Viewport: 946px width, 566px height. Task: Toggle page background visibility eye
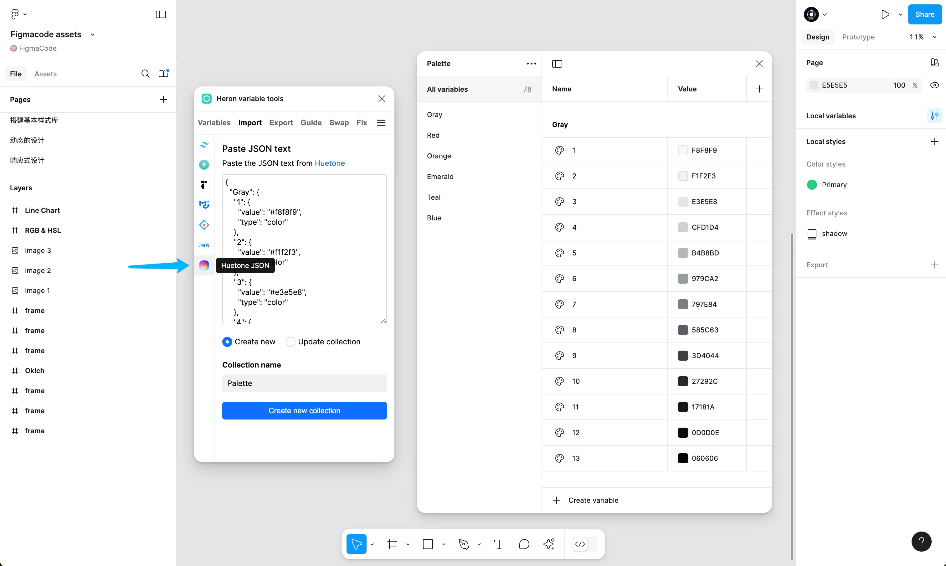click(934, 85)
